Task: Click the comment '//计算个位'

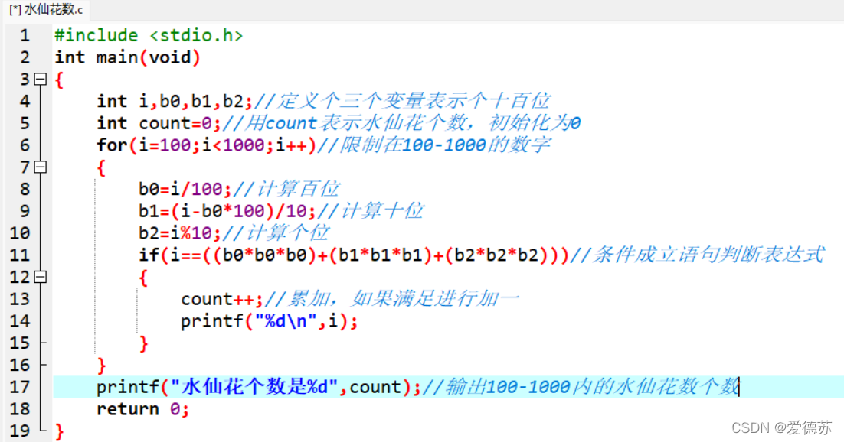Action: (x=276, y=233)
